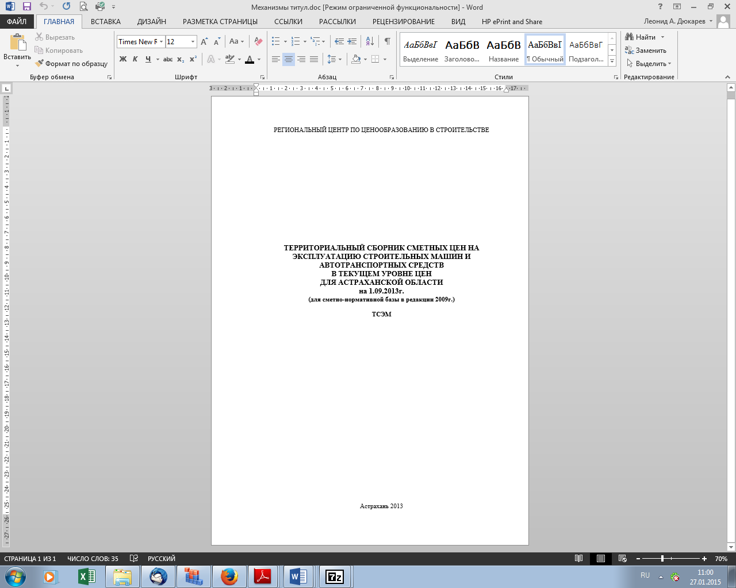Open Firefox from the taskbar
This screenshot has height=588, width=736.
229,577
